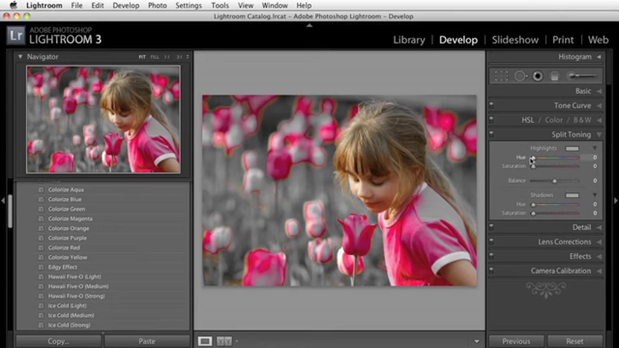Open the Apple menu
The width and height of the screenshot is (619, 348).
pyautogui.click(x=13, y=5)
